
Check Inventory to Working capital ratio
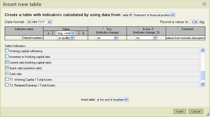(x=7, y=56)
